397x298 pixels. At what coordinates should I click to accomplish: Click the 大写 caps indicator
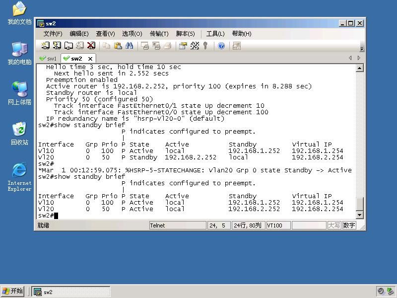point(334,225)
